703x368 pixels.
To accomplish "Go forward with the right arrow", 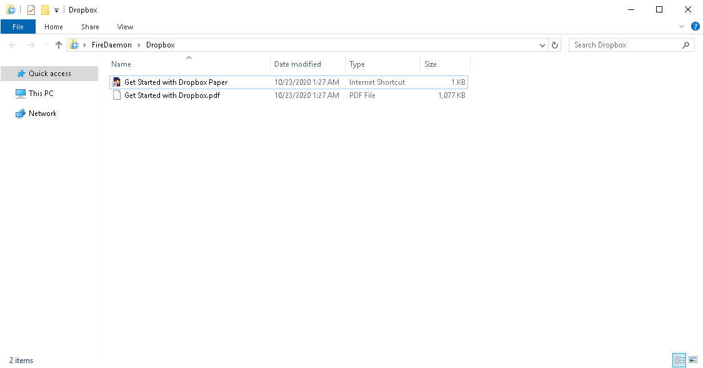I will [31, 45].
